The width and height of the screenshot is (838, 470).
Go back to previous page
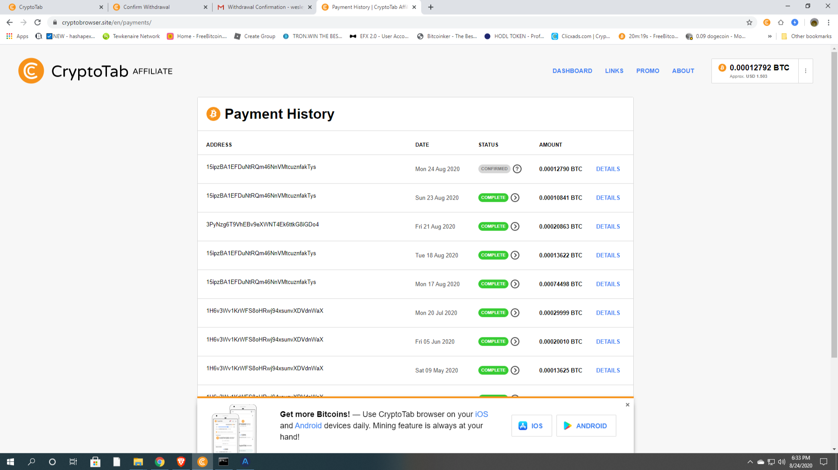(10, 22)
